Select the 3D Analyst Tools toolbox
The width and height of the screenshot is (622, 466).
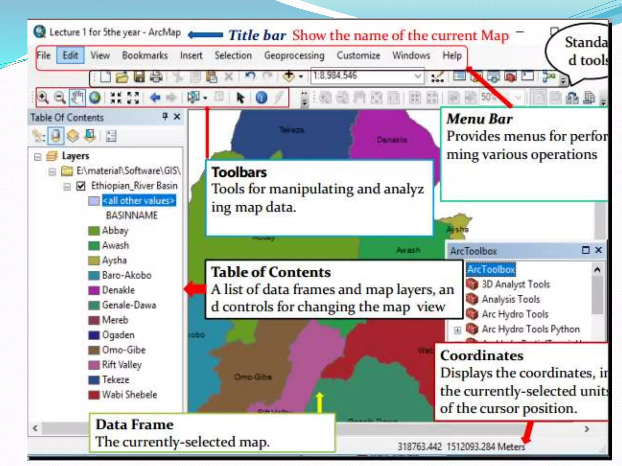(x=515, y=284)
